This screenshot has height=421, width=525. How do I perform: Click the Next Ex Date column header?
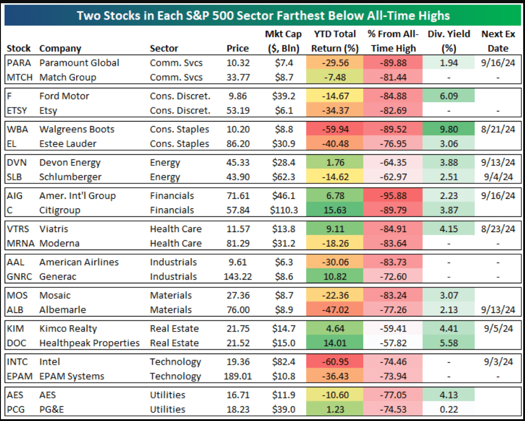tap(498, 41)
